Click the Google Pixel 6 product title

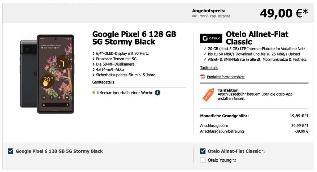click(x=134, y=38)
